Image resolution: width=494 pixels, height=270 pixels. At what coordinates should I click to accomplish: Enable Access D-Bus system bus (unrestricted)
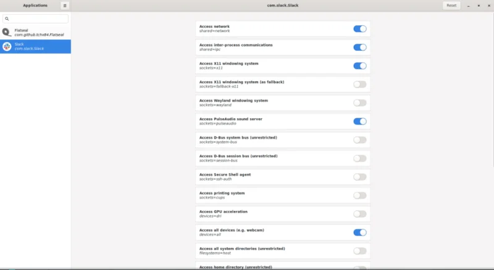pyautogui.click(x=360, y=140)
